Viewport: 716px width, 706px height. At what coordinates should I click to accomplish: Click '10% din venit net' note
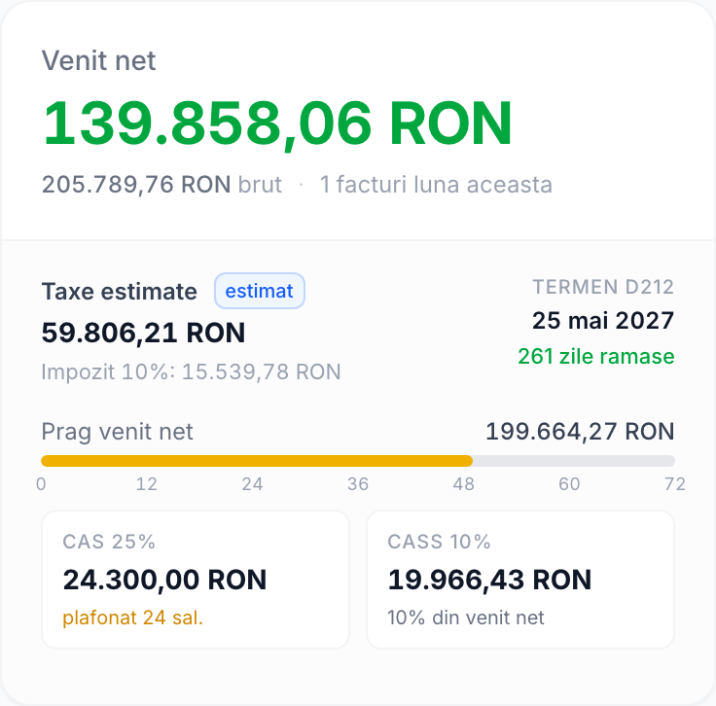(x=466, y=618)
